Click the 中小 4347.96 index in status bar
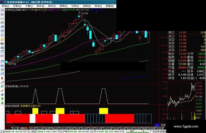 pos(109,132)
